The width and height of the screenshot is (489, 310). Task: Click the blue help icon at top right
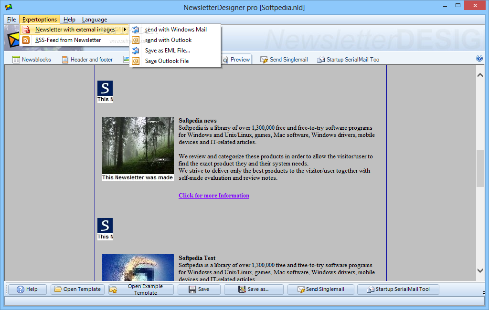479,58
